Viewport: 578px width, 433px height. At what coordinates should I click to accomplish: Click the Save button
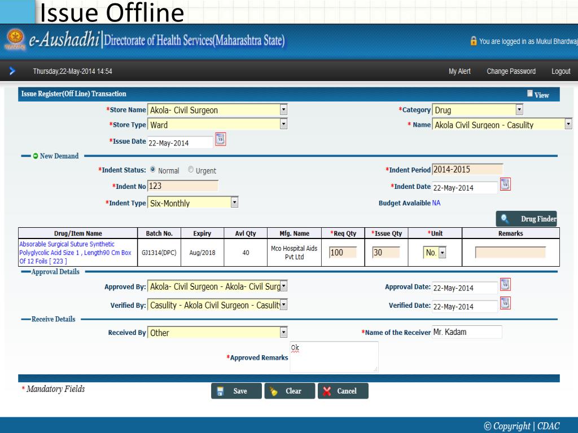[x=237, y=391]
